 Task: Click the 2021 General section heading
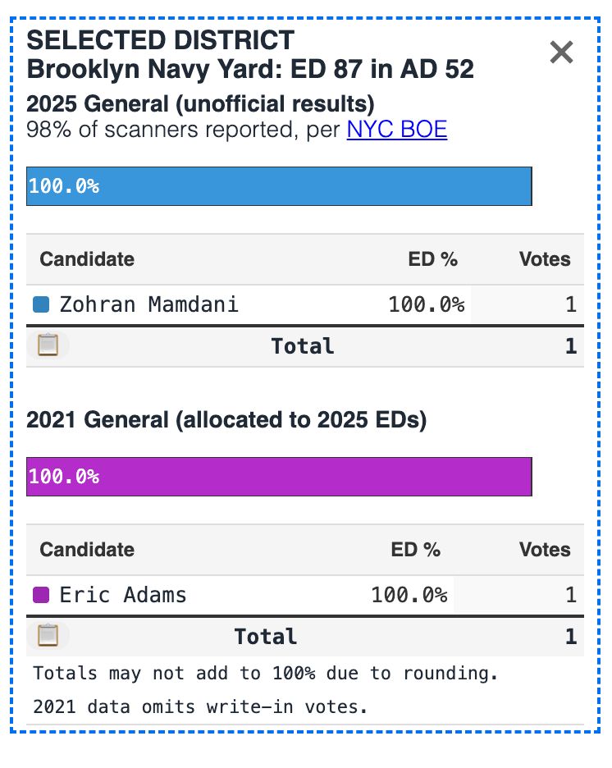click(226, 420)
